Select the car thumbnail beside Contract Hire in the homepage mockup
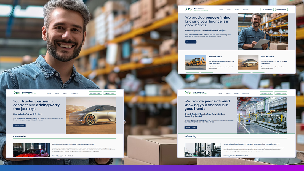Screen dimensions: 304x171 pyautogui.click(x=248, y=62)
